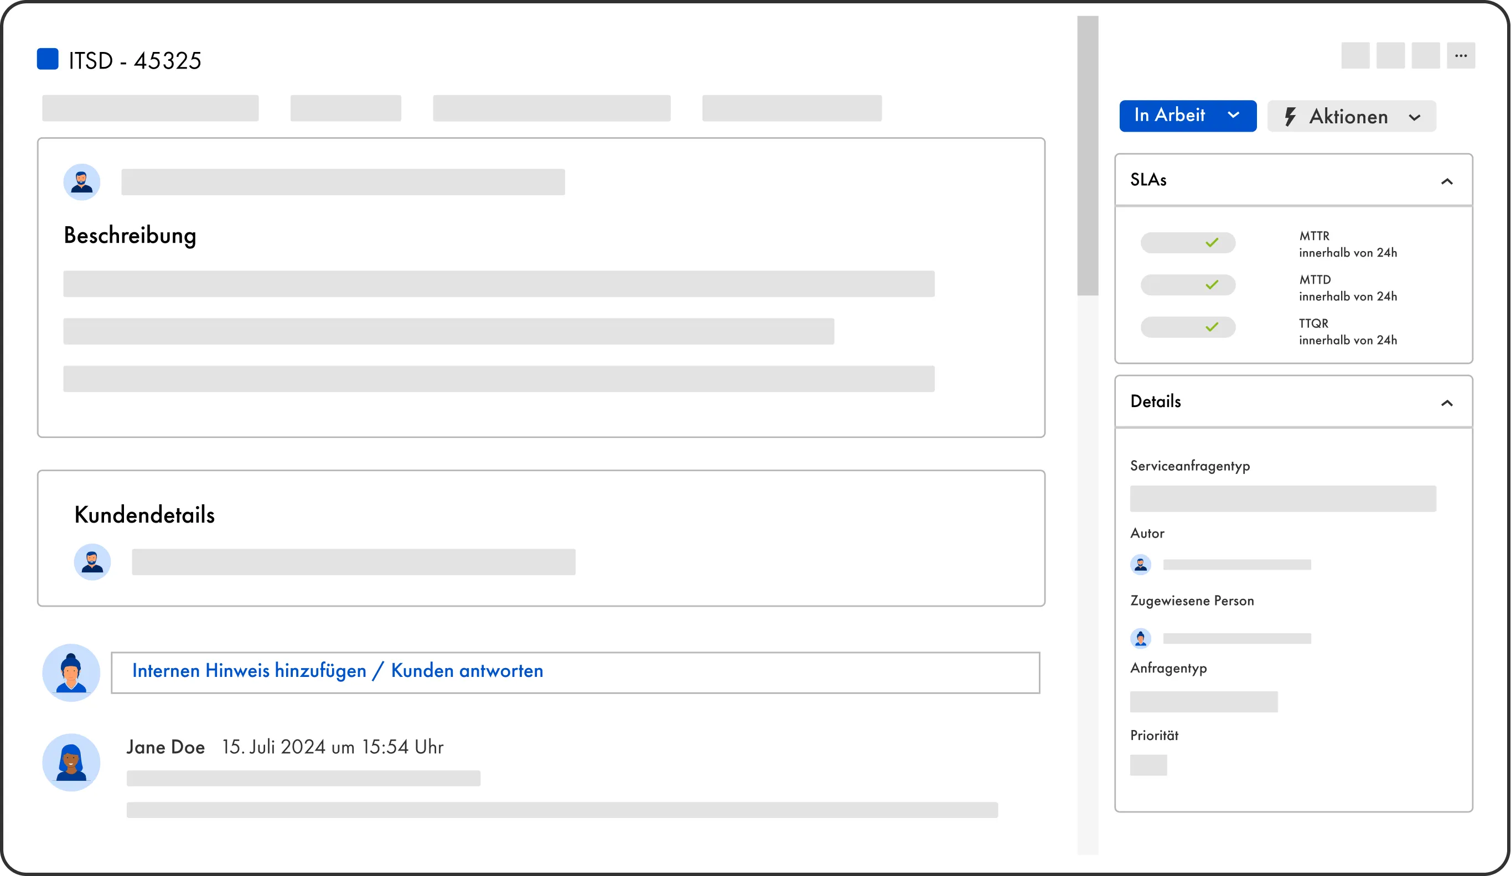The height and width of the screenshot is (876, 1511).
Task: Click the vertical scrollbar thumb
Action: click(x=1087, y=156)
